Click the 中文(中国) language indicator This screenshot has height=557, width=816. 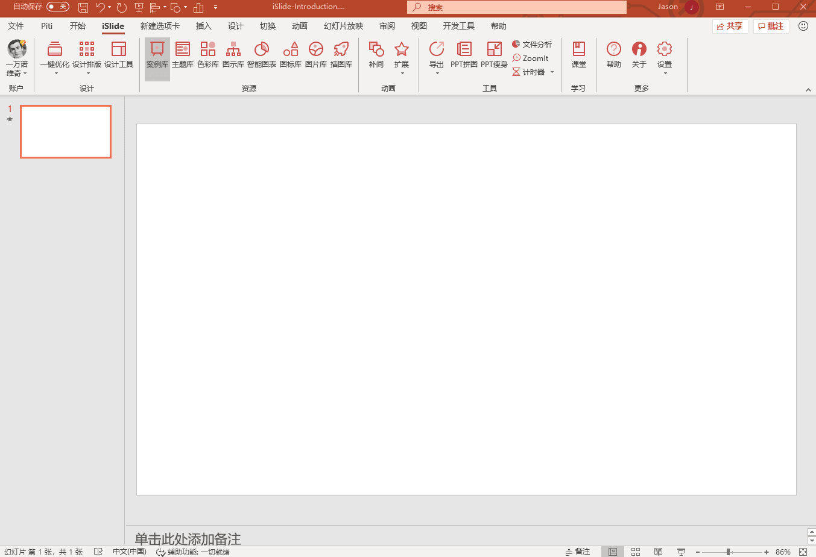130,552
